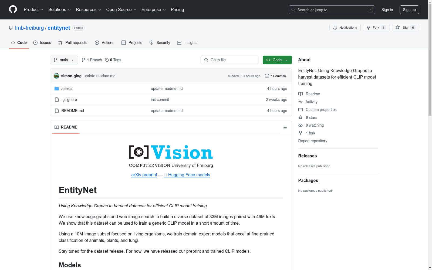Click the entitynet repository name link
This screenshot has width=432, height=270.
click(x=59, y=28)
